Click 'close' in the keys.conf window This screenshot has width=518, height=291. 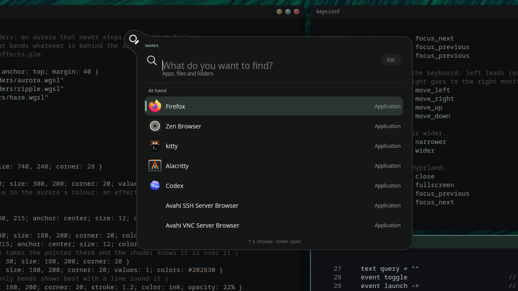[x=425, y=176]
